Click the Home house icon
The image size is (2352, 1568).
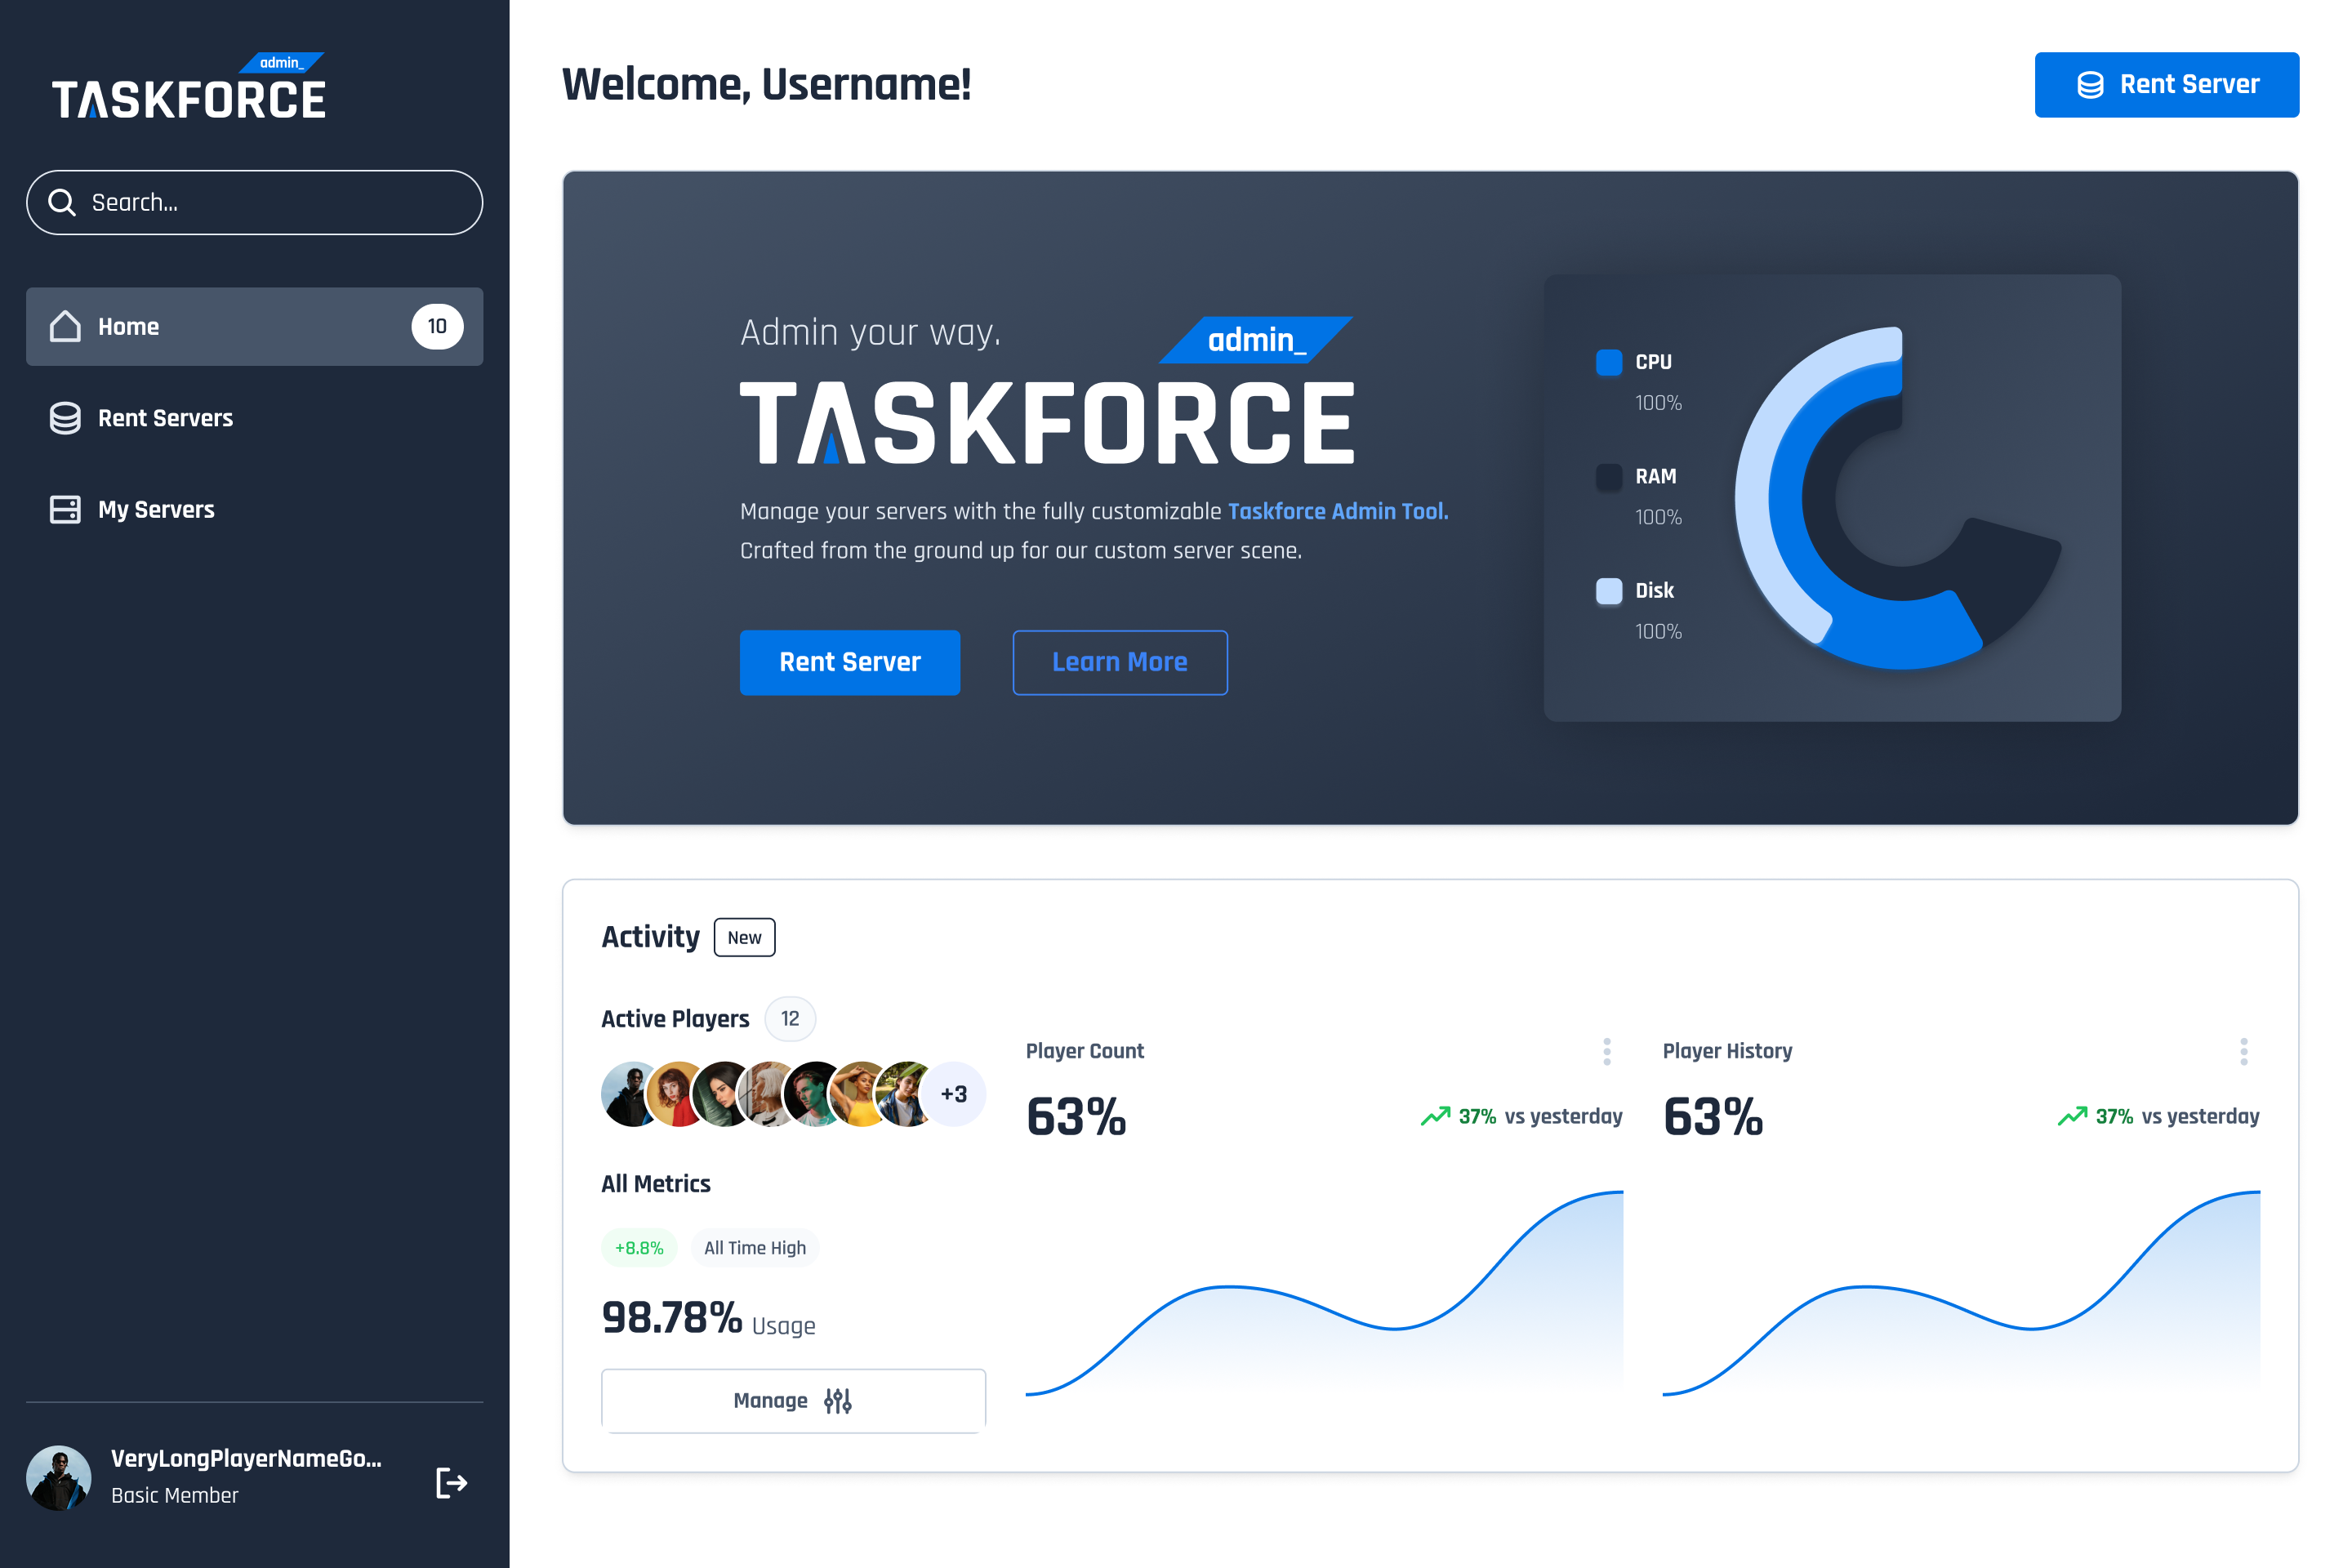click(65, 326)
